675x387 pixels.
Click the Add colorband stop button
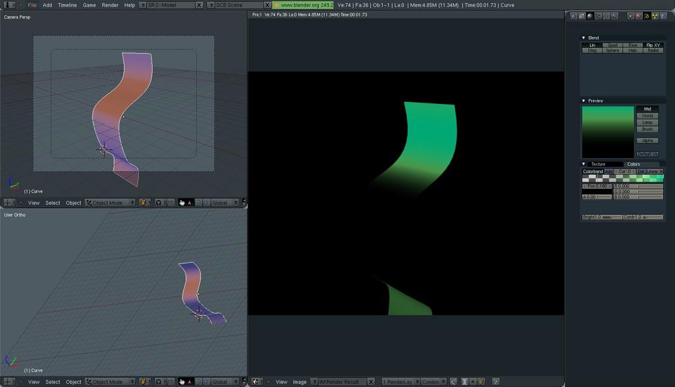[608, 172]
